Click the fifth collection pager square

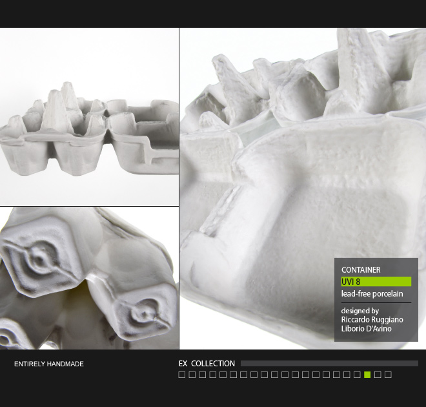point(223,375)
